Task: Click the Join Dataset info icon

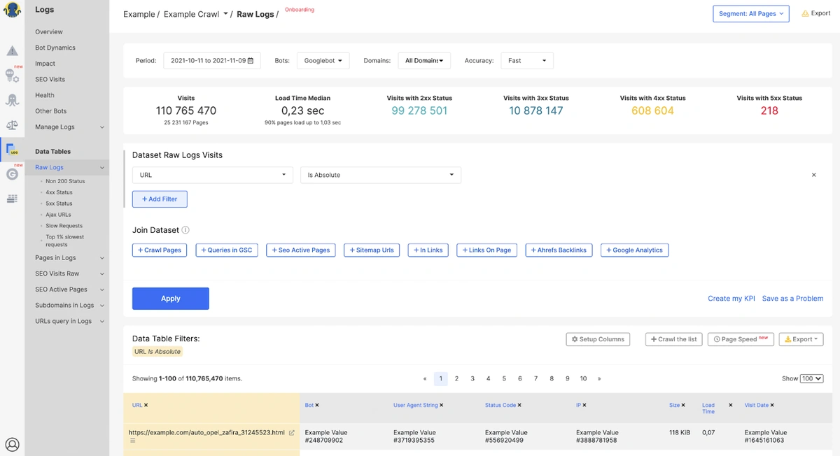Action: pos(185,230)
